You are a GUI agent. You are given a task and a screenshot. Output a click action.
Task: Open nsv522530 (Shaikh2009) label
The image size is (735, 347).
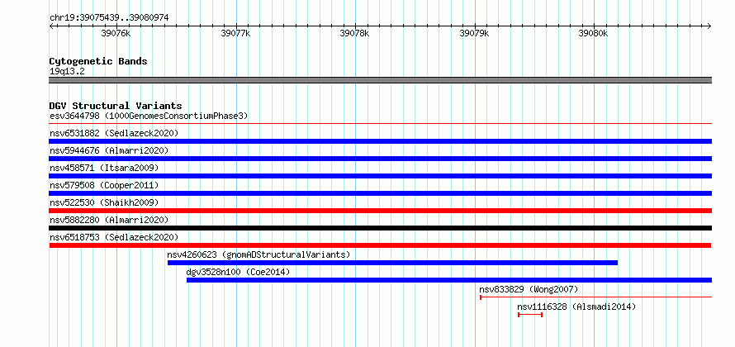[104, 202]
